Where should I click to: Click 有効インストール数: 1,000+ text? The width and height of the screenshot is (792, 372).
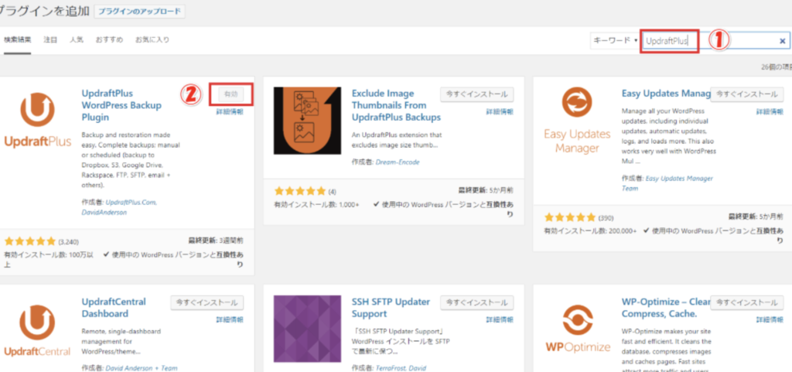(x=316, y=204)
